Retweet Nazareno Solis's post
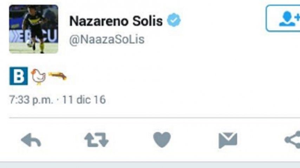Screen dimensions: 300x168 pos(96,140)
